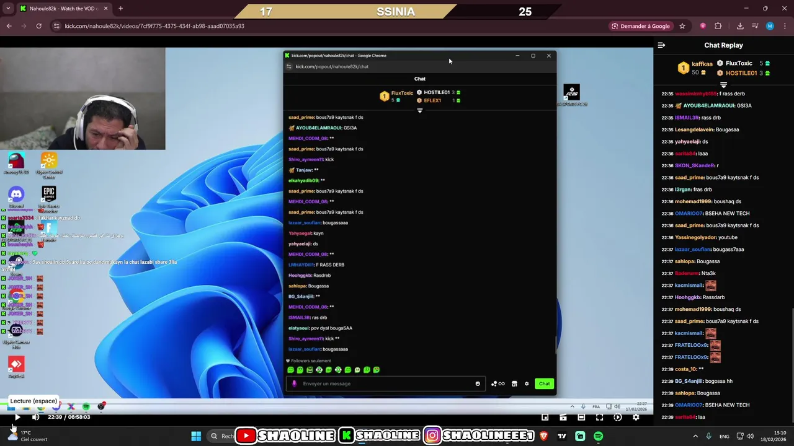The height and width of the screenshot is (446, 794).
Task: Open Among Us desktop icon in stream
Action: click(x=16, y=164)
